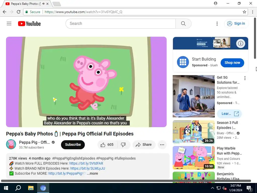
Task: Open Peppa Pig - Offi... channel name
Action: [x=34, y=142]
